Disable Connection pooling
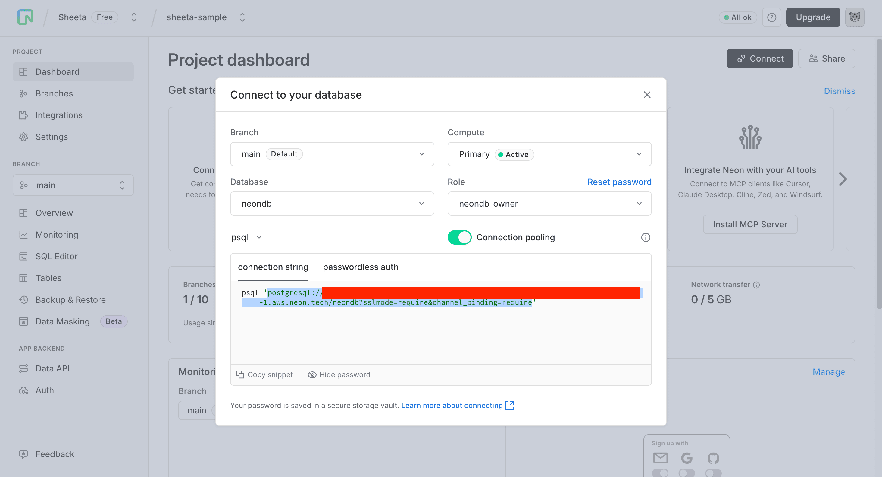 [x=459, y=237]
